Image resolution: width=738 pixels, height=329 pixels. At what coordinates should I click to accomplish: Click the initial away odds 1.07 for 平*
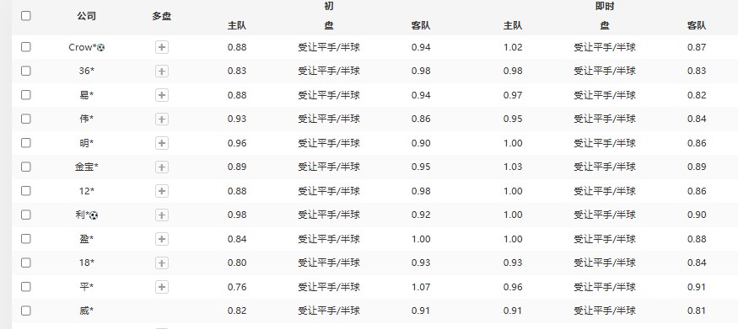tap(421, 286)
